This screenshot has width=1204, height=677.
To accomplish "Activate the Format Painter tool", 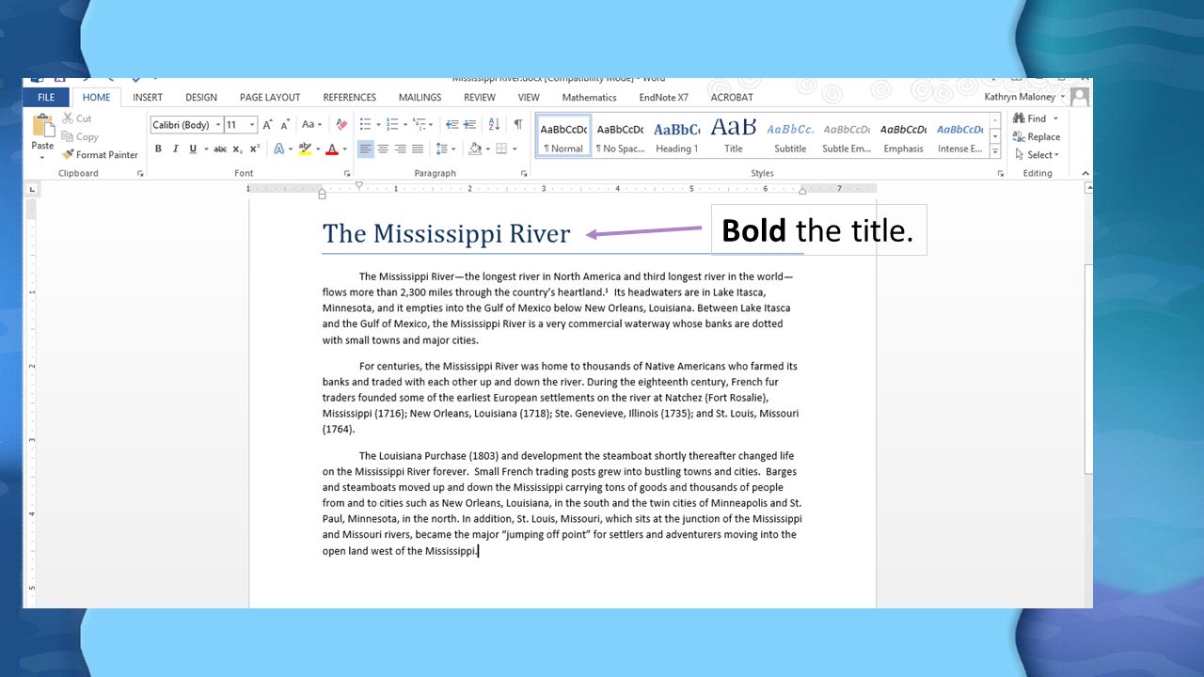I will pos(100,154).
